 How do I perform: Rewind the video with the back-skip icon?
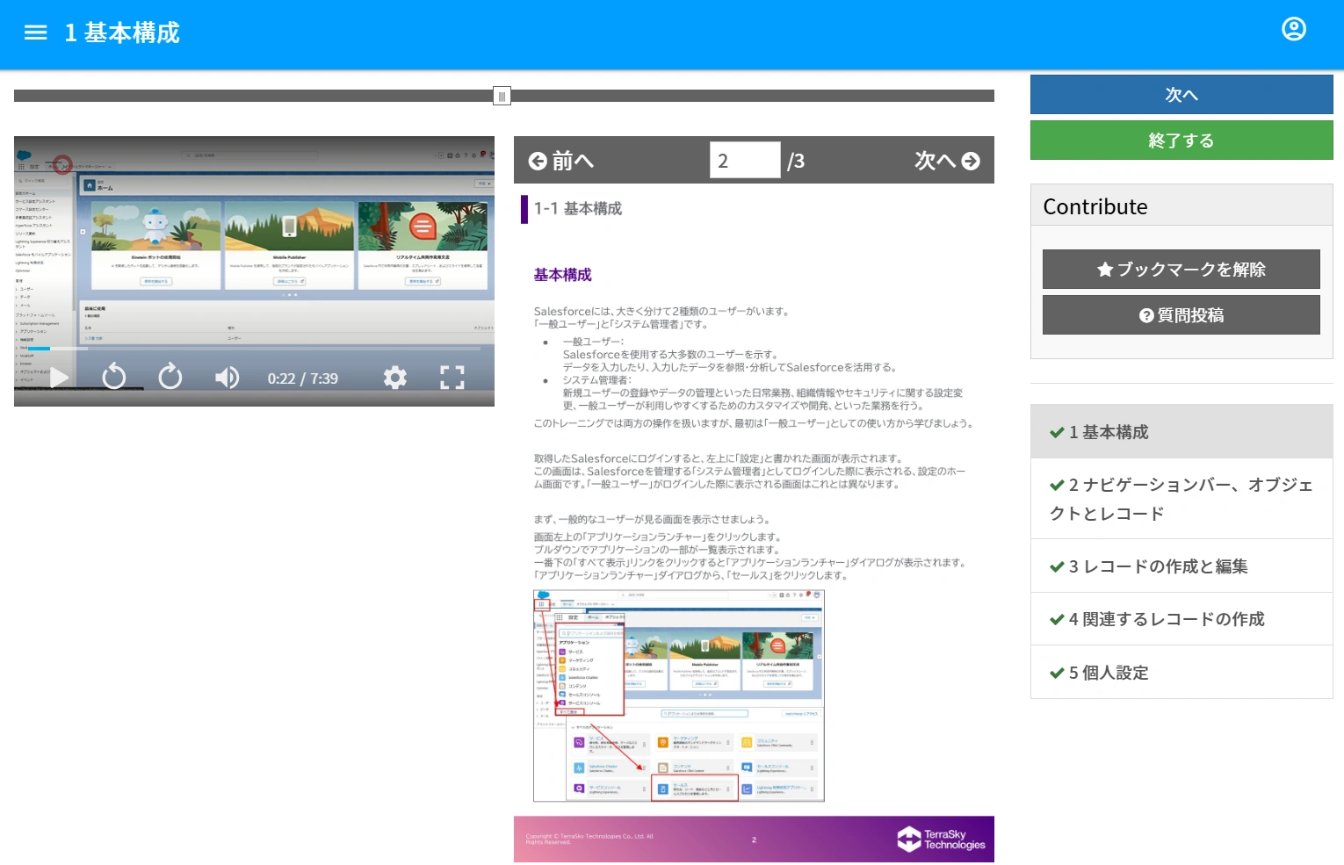(x=114, y=377)
